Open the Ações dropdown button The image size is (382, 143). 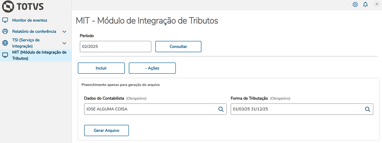tap(152, 68)
